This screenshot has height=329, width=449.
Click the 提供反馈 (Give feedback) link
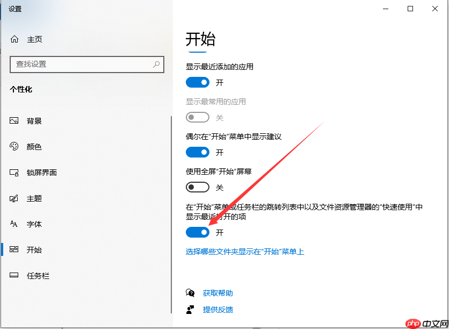coord(217,310)
